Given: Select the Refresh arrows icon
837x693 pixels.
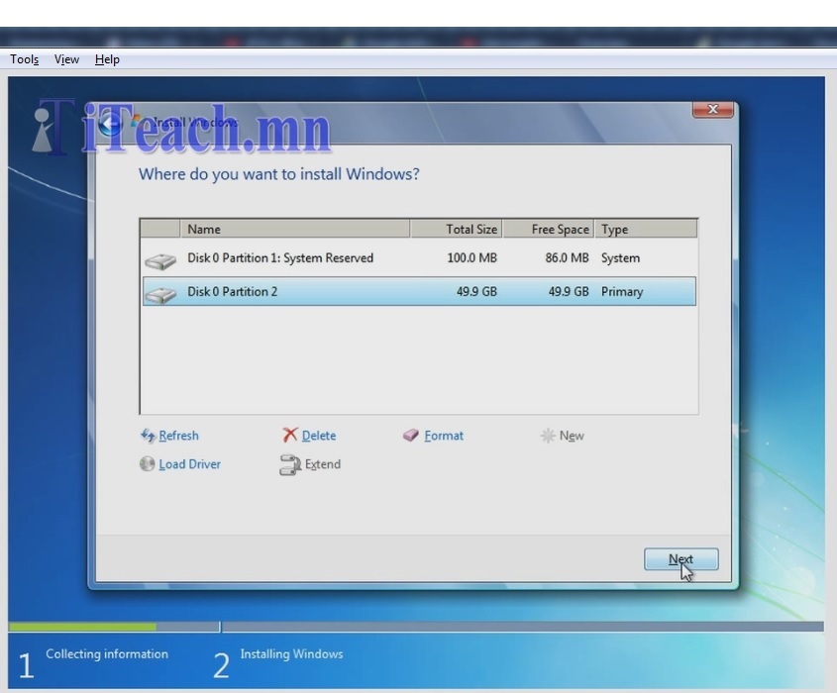Looking at the screenshot, I should tap(149, 436).
